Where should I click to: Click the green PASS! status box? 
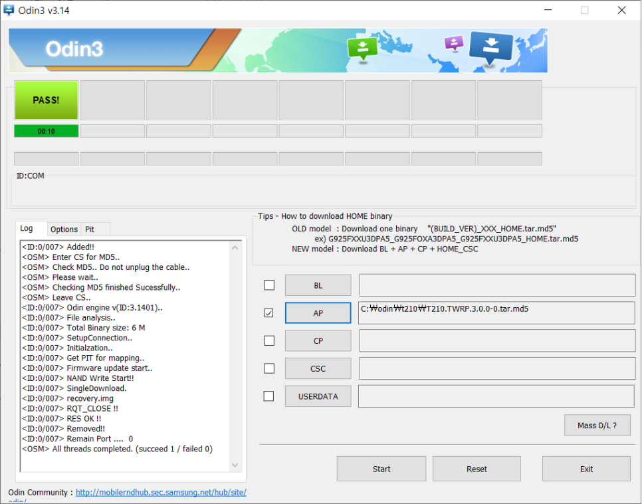[47, 100]
